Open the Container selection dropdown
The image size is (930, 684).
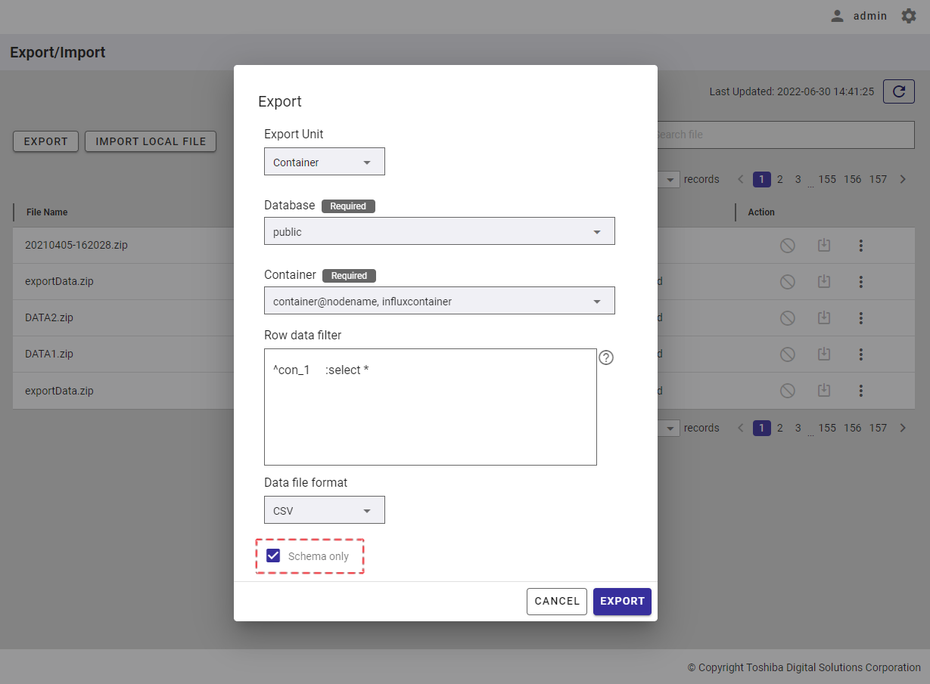[x=439, y=301]
